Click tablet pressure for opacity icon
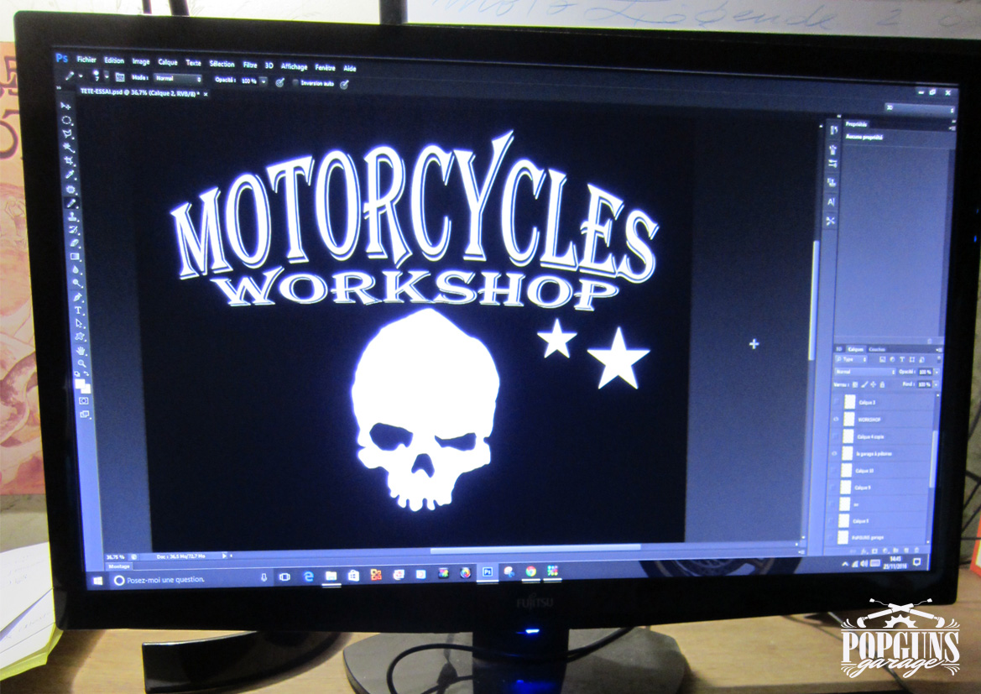The width and height of the screenshot is (981, 694). click(279, 82)
